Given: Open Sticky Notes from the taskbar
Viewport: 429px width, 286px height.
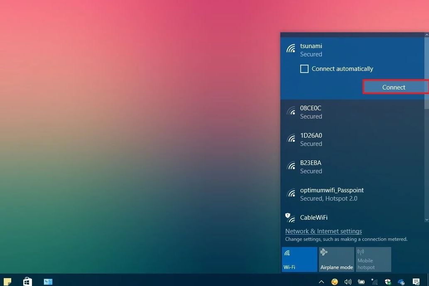Looking at the screenshot, I should tap(7, 281).
